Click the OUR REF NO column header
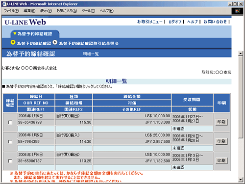The height and width of the screenshot is (184, 245). [36, 103]
